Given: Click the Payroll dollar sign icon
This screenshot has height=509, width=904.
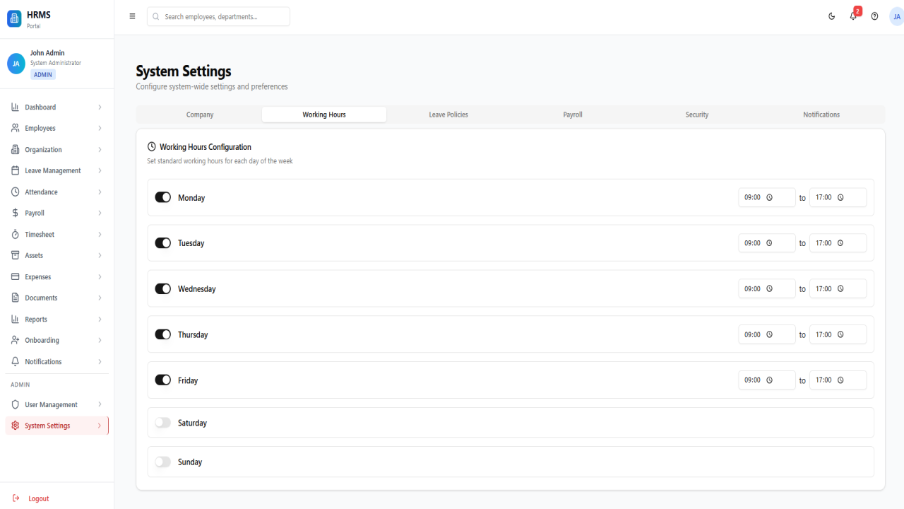Looking at the screenshot, I should pyautogui.click(x=16, y=213).
